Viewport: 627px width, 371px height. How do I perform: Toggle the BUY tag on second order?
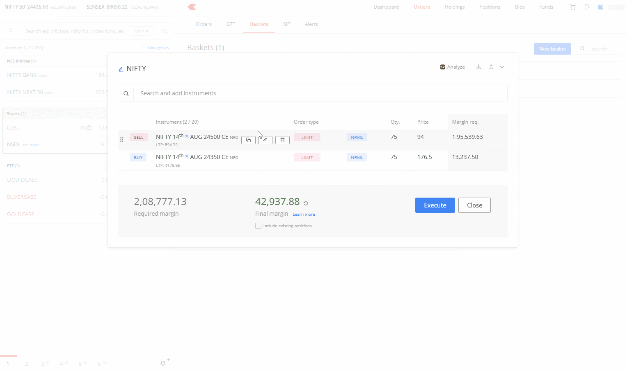tap(138, 157)
